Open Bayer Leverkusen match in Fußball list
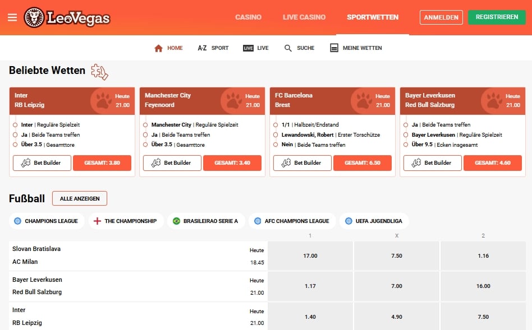 138,286
